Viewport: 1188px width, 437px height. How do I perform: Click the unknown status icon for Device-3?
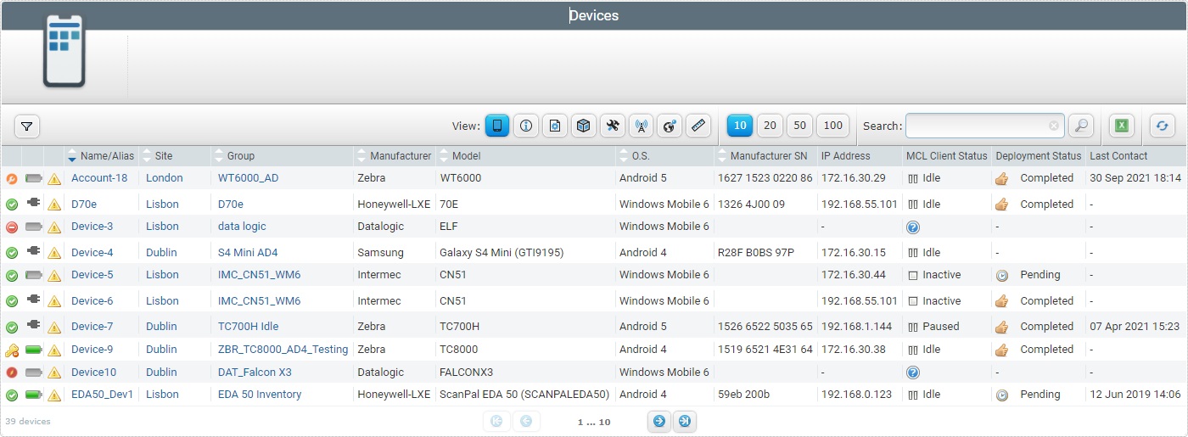coord(913,227)
